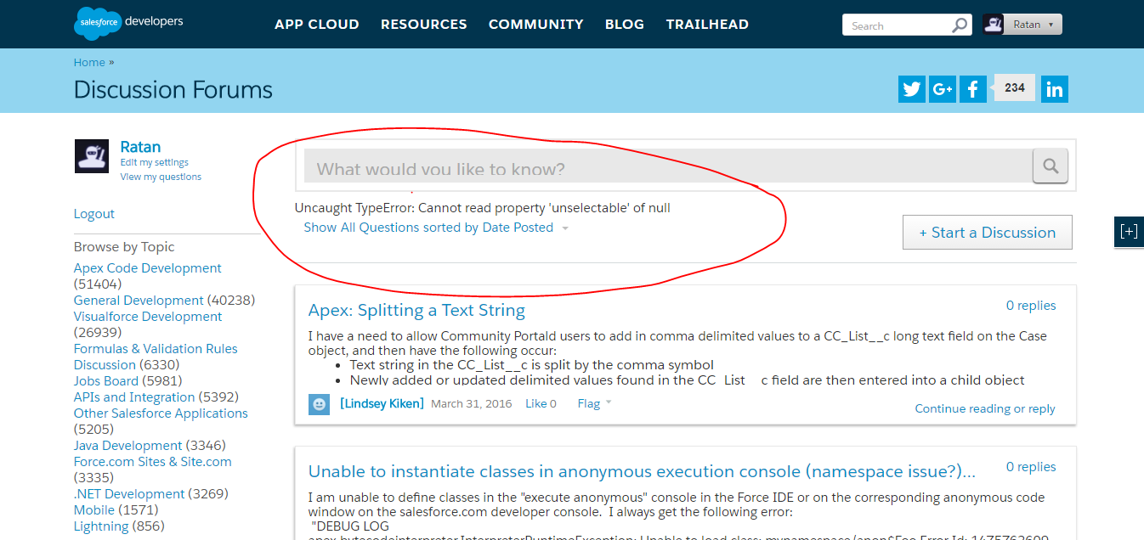Click Discussion Forums page heading
This screenshot has height=540, width=1144.
tap(173, 90)
